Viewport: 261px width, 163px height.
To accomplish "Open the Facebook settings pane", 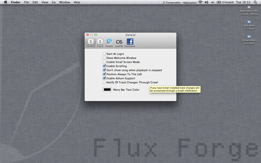I will [130, 43].
